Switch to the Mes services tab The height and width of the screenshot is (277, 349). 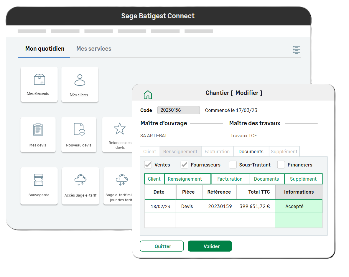point(94,49)
